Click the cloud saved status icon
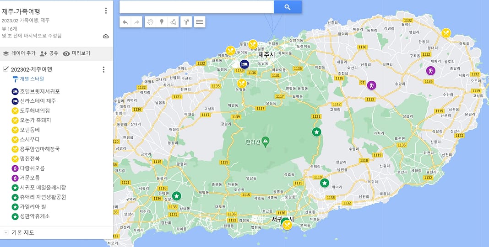Image resolution: width=489 pixels, height=247 pixels. click(x=106, y=36)
